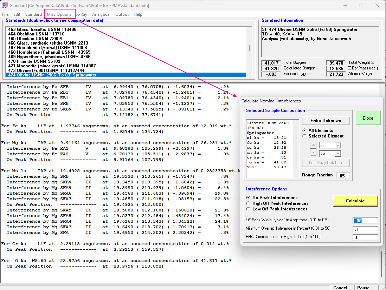Click the Standard app icon in title bar
The height and width of the screenshot is (290, 386).
(5, 5)
